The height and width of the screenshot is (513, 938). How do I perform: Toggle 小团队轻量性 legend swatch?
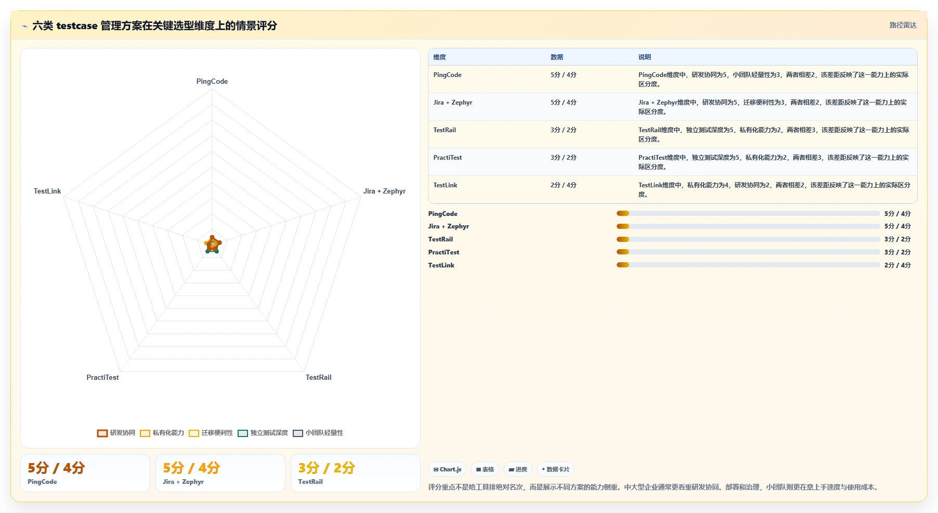coord(298,433)
